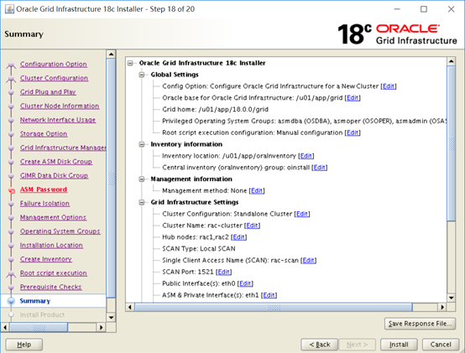Edit Single Client Access Name rac-scan

(x=308, y=260)
